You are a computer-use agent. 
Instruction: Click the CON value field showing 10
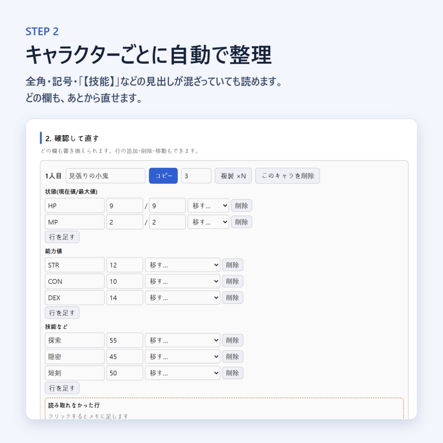[x=125, y=281]
